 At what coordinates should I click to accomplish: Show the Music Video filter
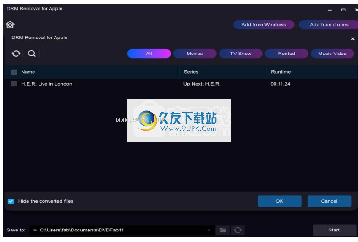tap(332, 54)
